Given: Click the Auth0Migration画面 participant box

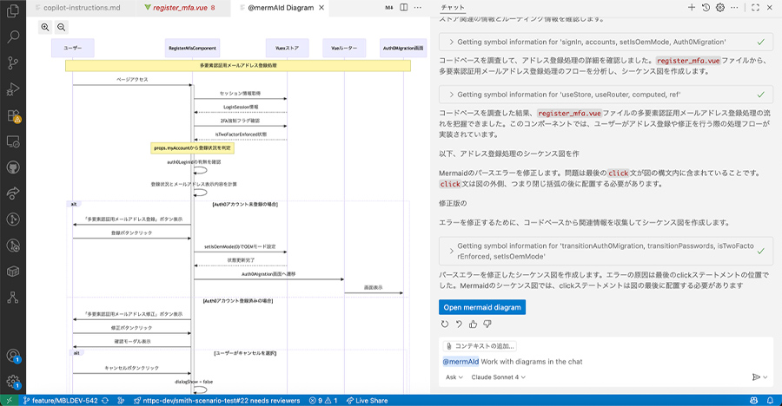Looking at the screenshot, I should (403, 48).
